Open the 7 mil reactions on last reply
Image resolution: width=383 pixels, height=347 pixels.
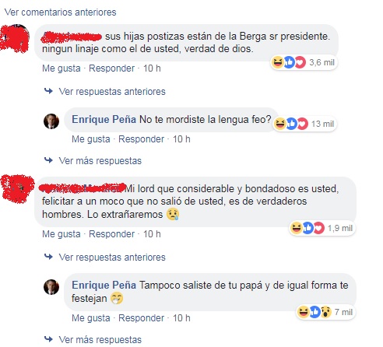pos(325,312)
